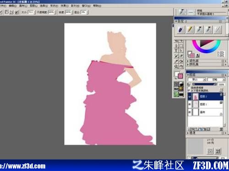Select the Grabber hand tool

point(181,66)
